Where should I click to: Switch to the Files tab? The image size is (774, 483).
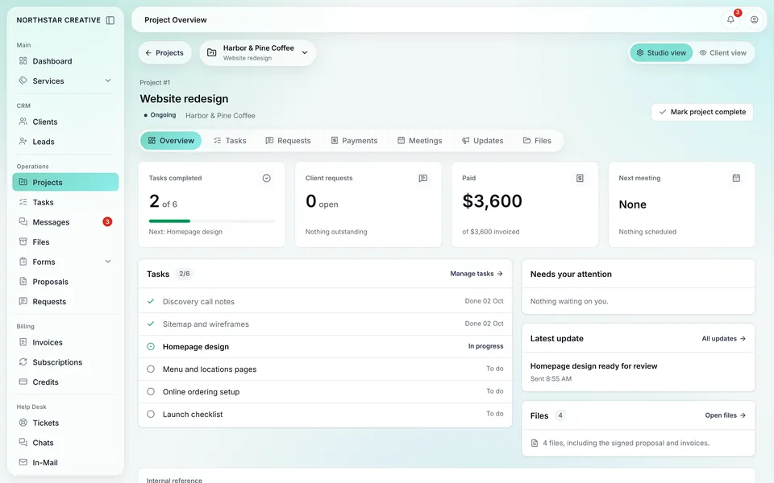[537, 140]
